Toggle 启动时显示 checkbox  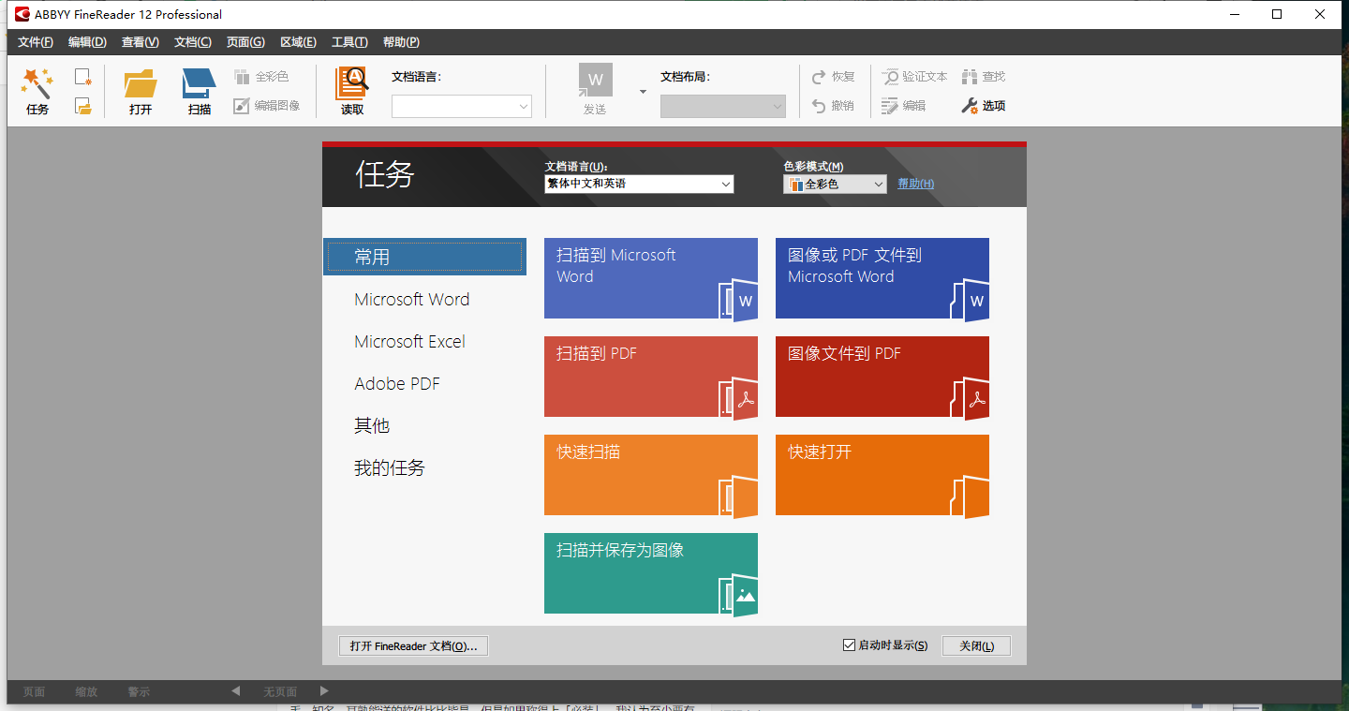pyautogui.click(x=849, y=645)
